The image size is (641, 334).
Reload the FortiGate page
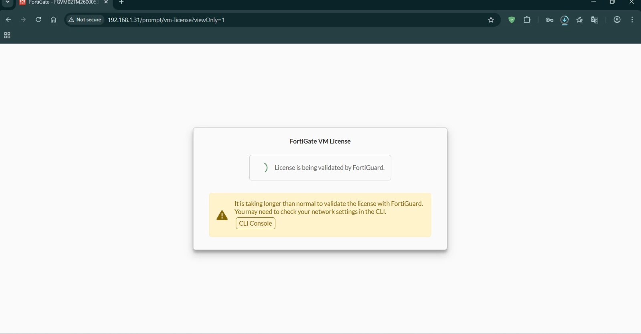coord(38,20)
